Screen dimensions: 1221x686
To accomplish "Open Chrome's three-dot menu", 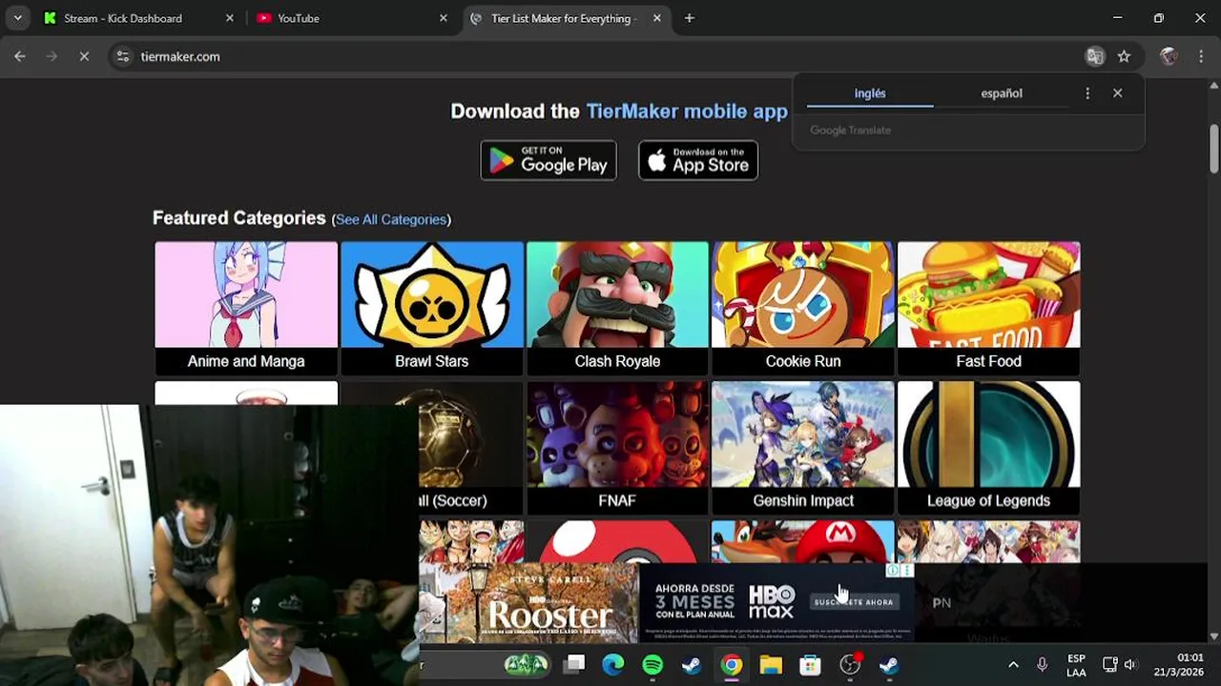I will coord(1201,56).
